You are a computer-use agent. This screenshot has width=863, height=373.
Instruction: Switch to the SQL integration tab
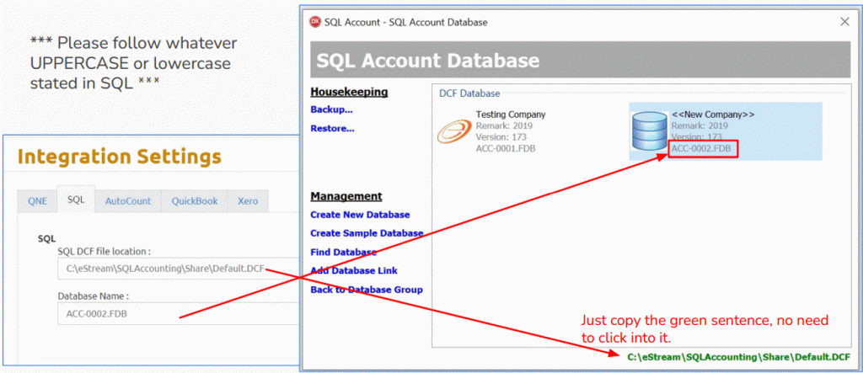pos(76,200)
